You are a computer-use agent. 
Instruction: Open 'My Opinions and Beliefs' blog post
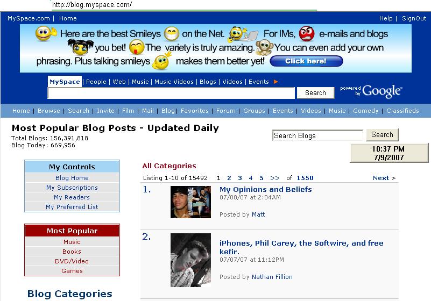pyautogui.click(x=265, y=189)
